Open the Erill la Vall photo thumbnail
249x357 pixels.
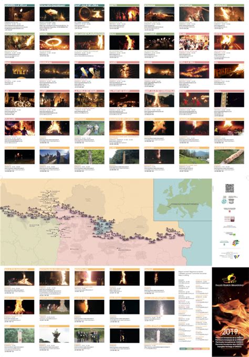(194, 71)
